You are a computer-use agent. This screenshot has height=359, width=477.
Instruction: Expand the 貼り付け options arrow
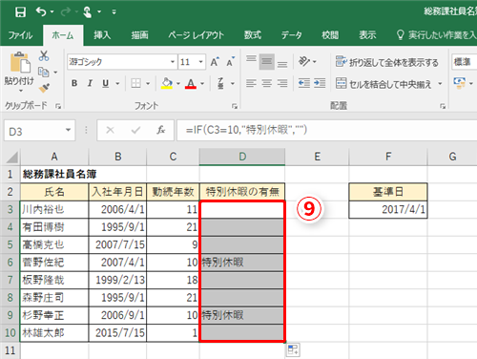20,91
